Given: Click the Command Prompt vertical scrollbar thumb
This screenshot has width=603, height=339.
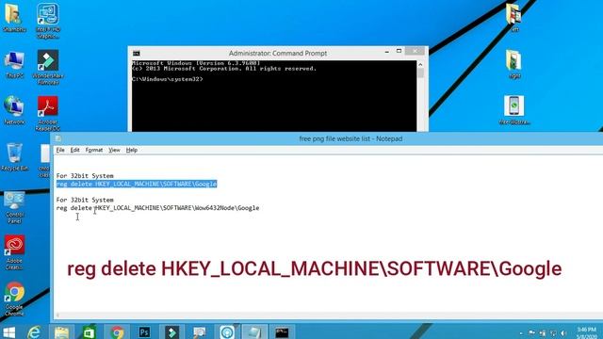Looking at the screenshot, I should click(x=420, y=73).
